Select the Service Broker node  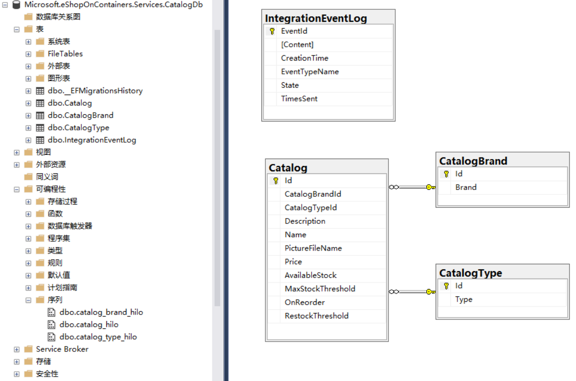pyautogui.click(x=62, y=349)
